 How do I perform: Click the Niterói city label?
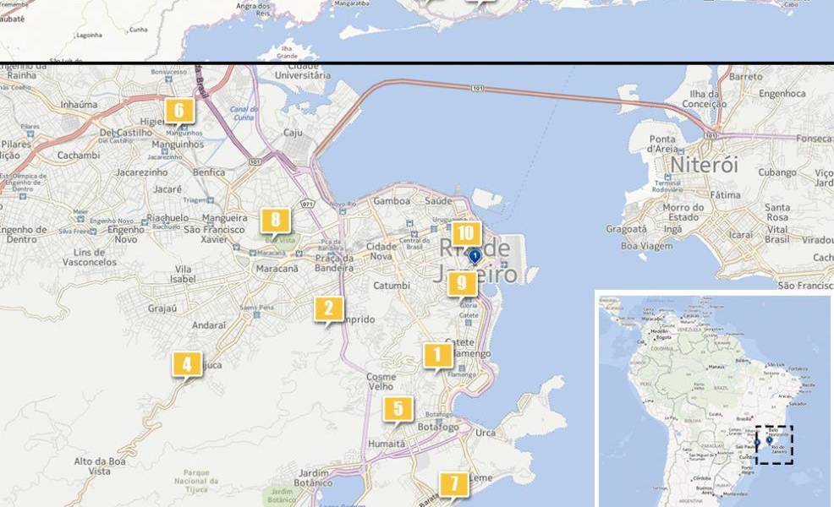(704, 164)
